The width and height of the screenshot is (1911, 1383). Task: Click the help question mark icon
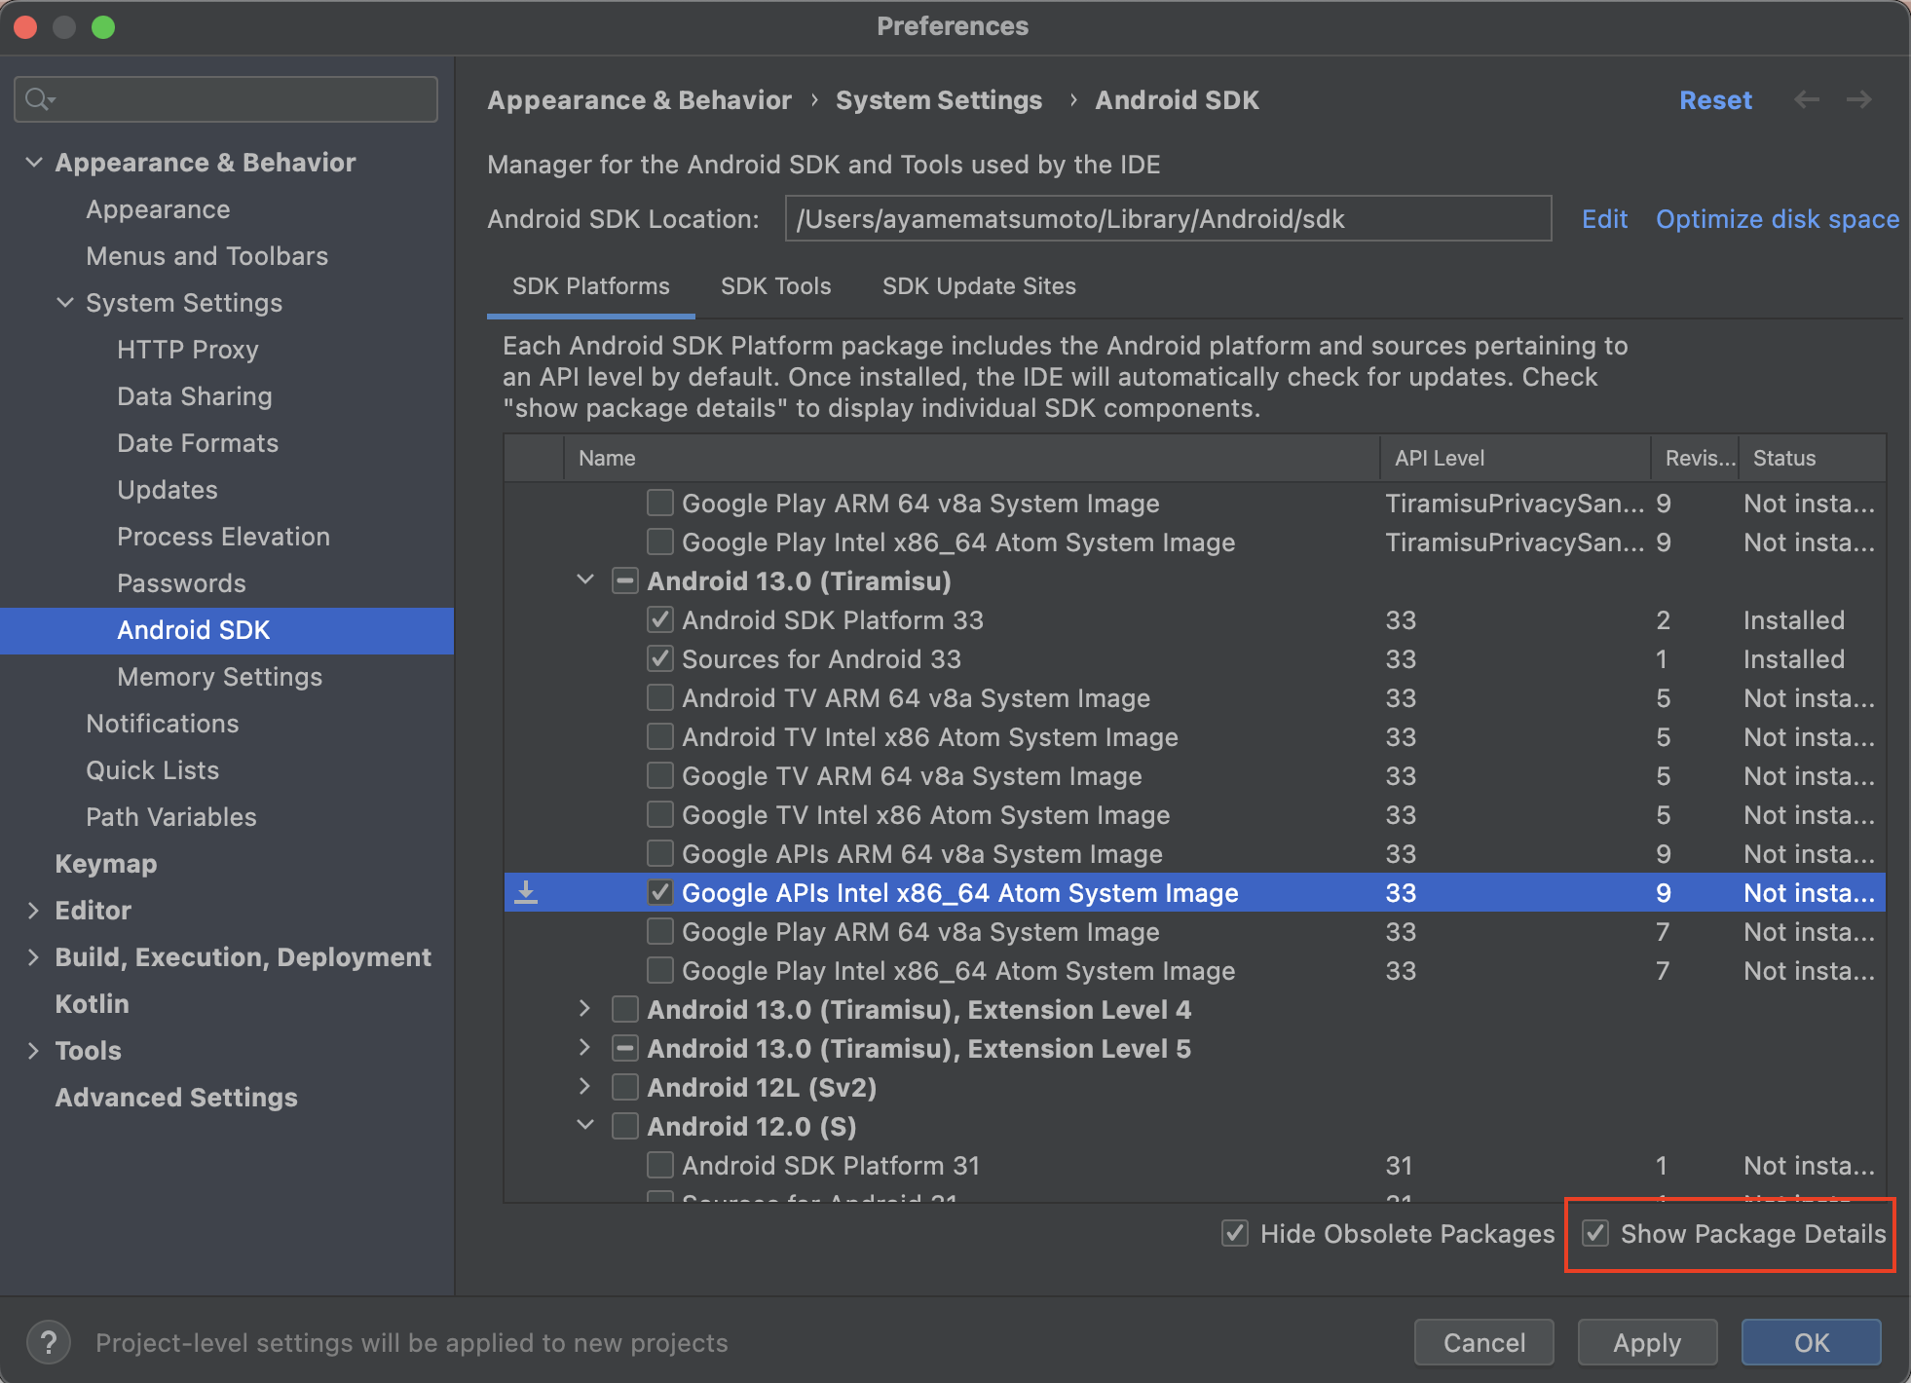point(48,1343)
